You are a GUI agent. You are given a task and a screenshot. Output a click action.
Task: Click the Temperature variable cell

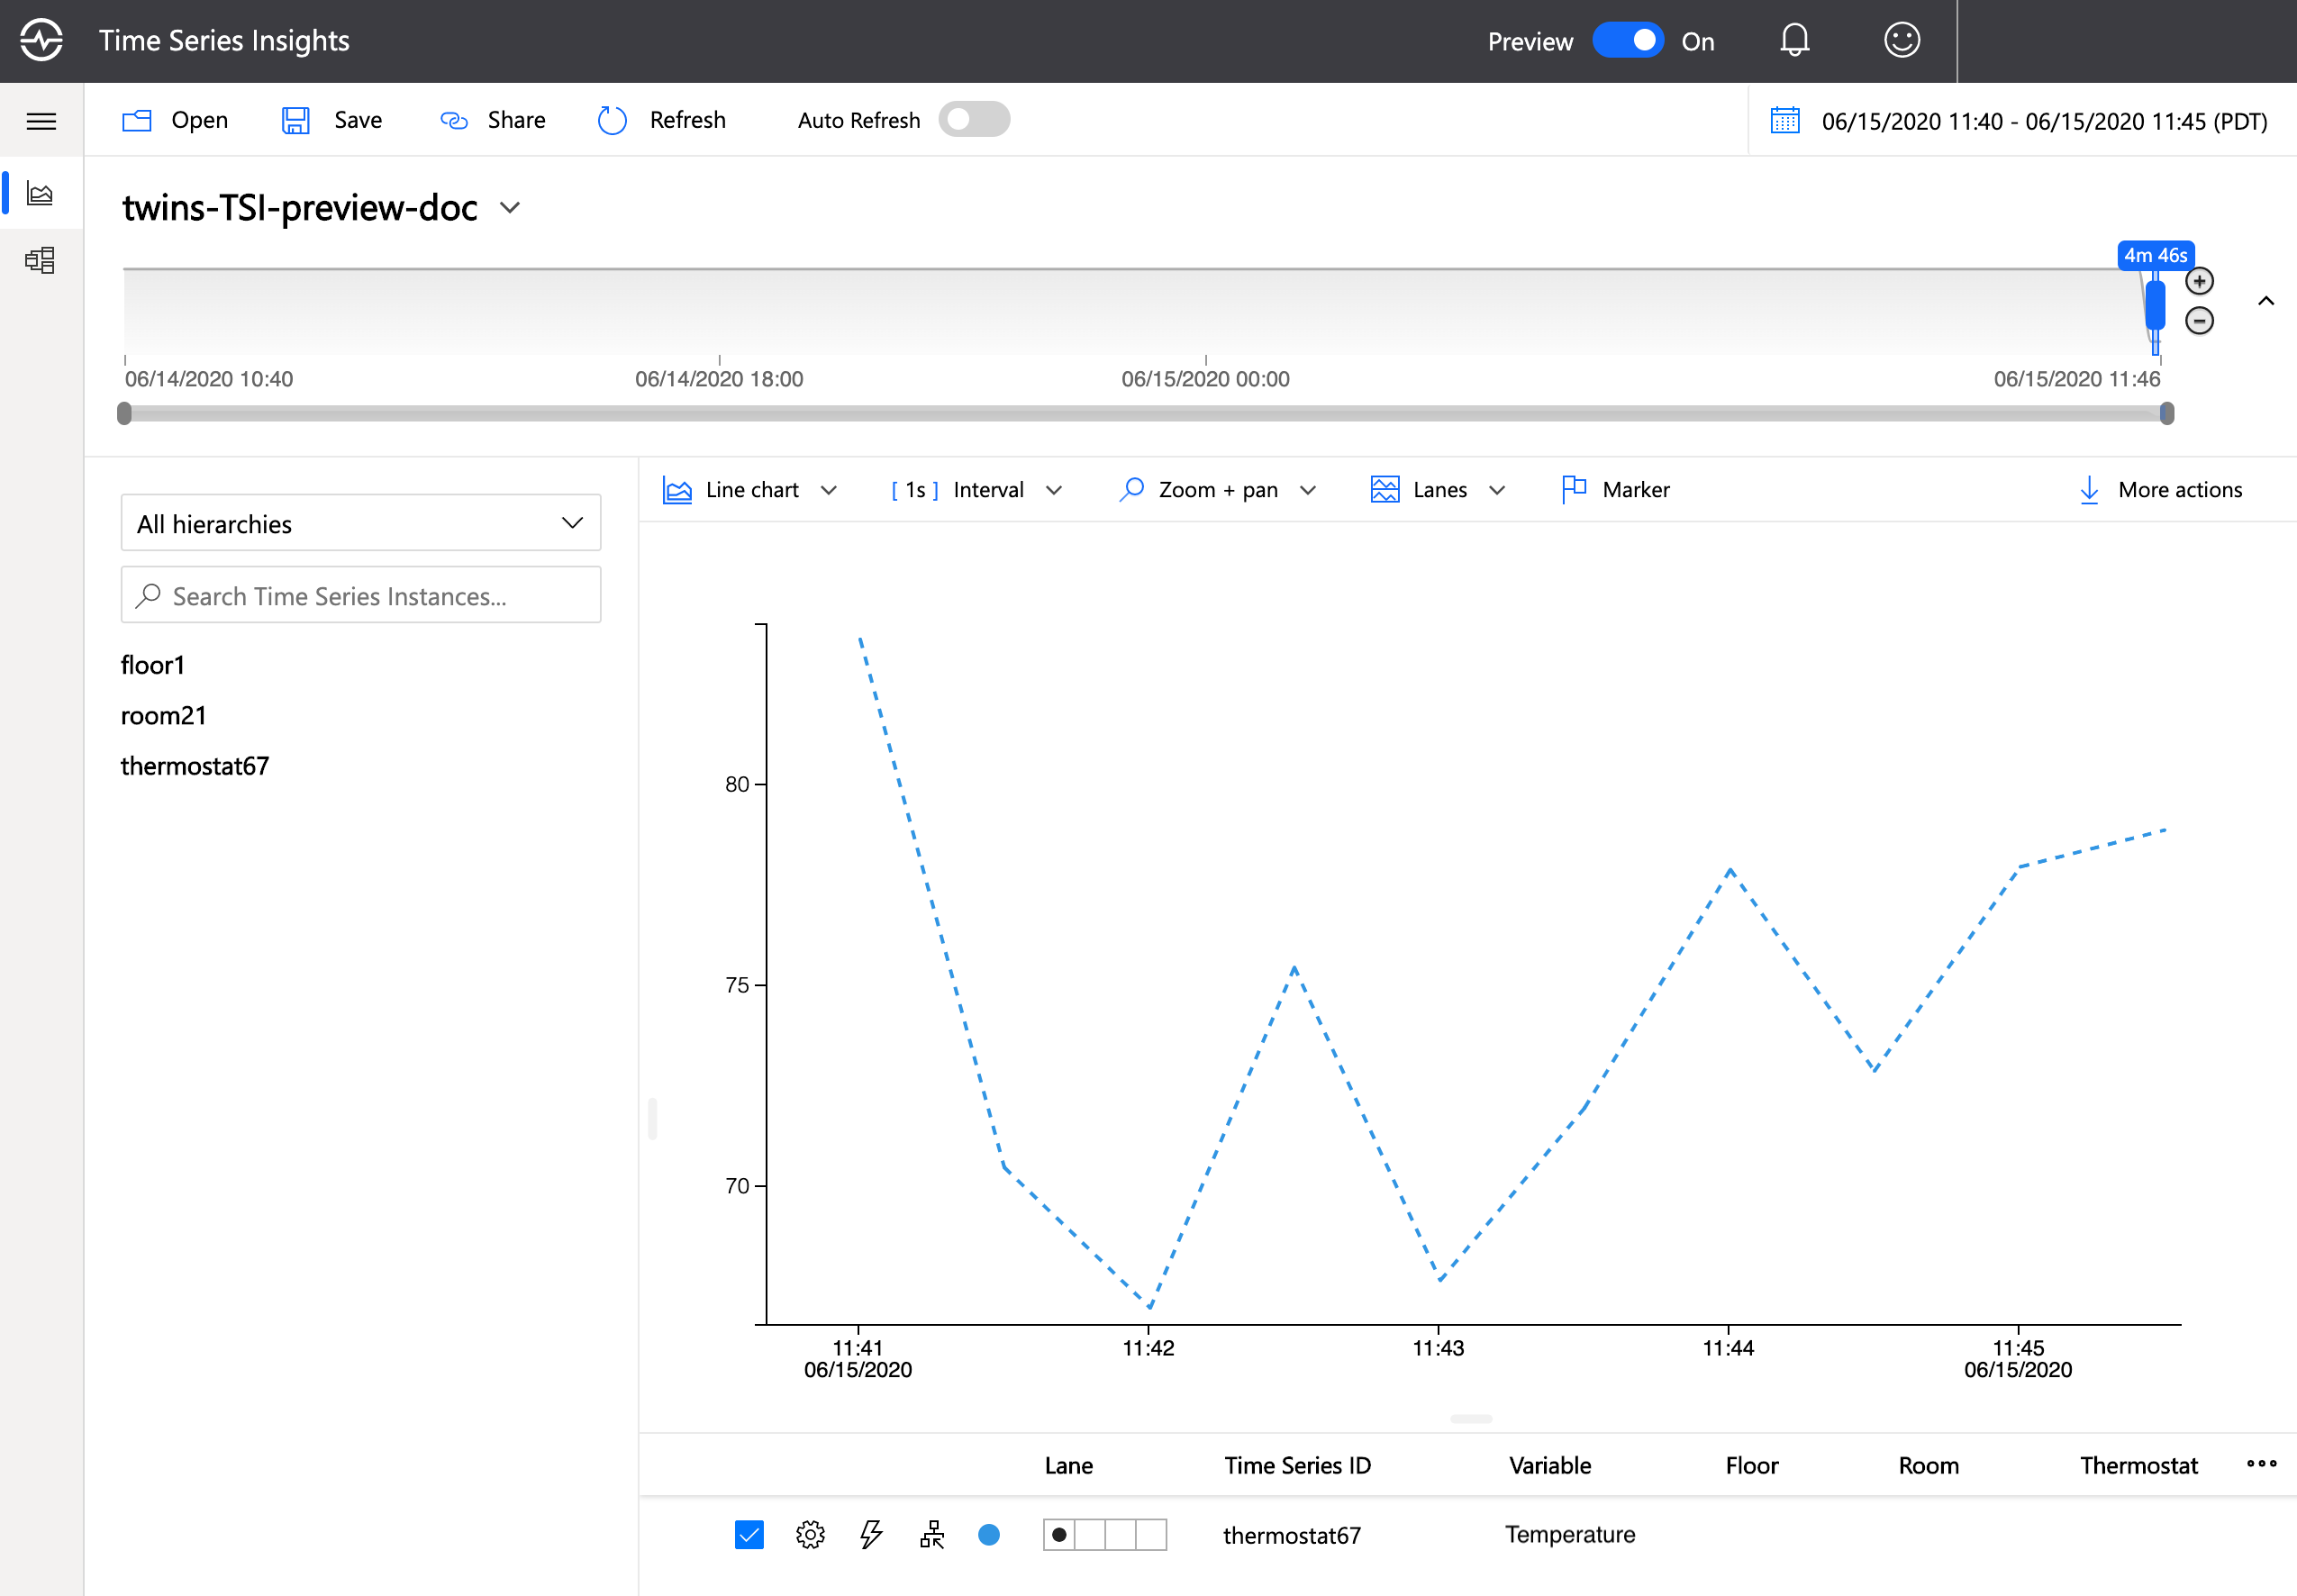[1569, 1534]
